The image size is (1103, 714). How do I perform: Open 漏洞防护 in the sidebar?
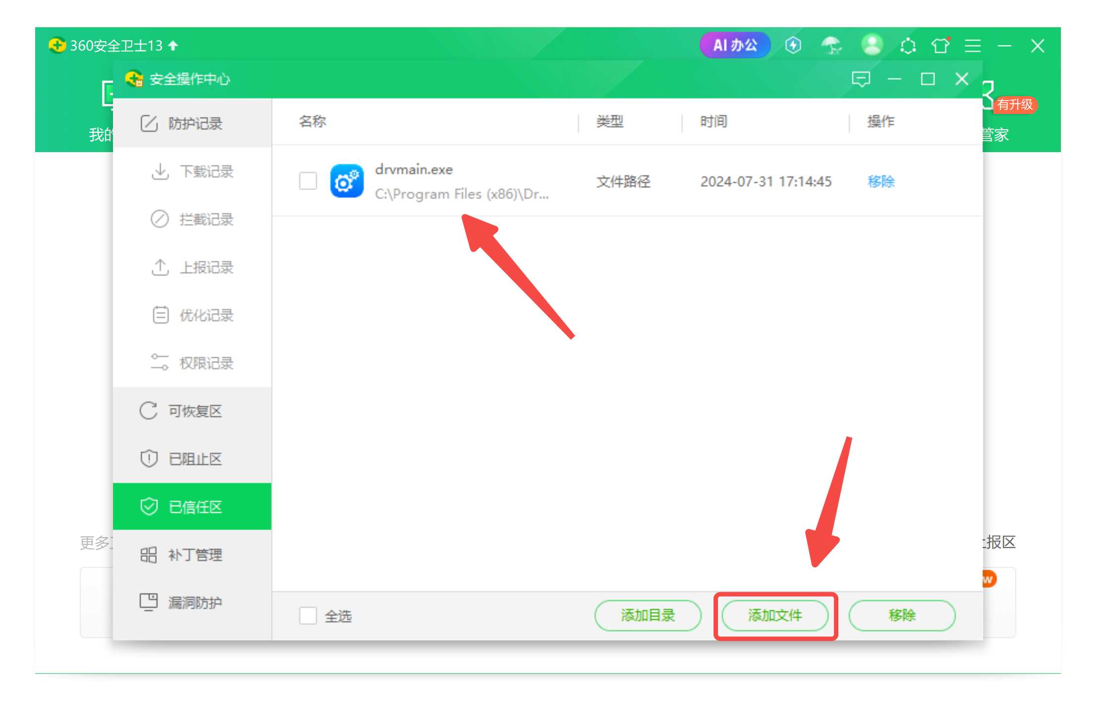(x=192, y=603)
